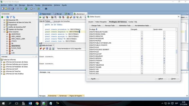Click the Ayuda button in Editar Usuario
Screen dimensions: 189x106
pyautogui.click(x=93, y=79)
